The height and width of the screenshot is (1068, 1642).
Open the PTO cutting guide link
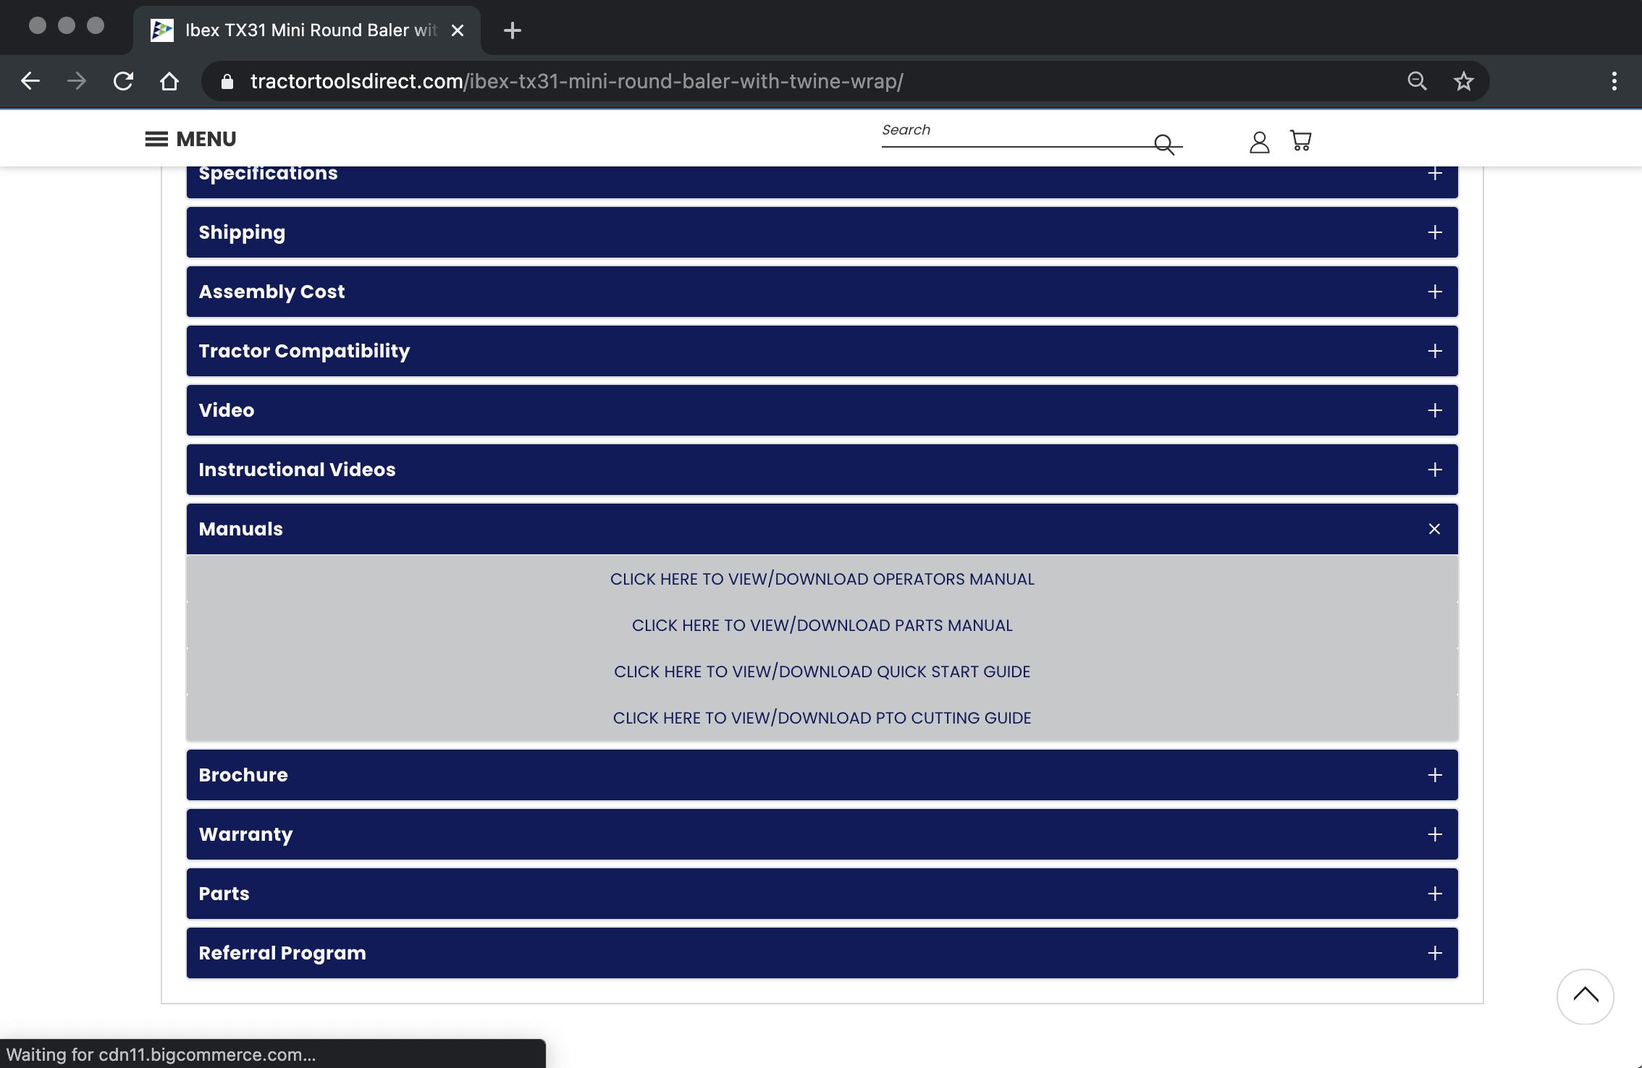click(822, 718)
